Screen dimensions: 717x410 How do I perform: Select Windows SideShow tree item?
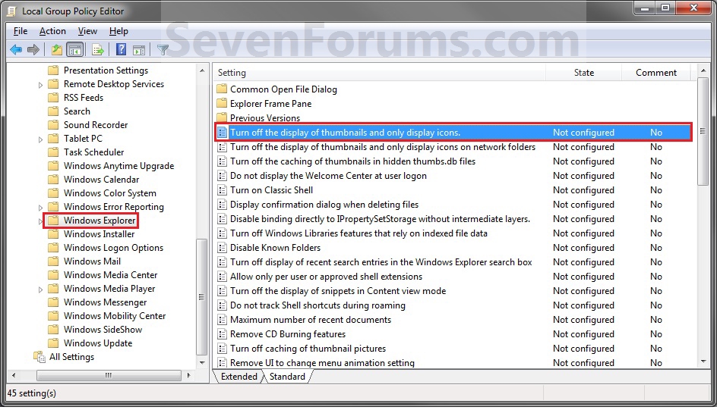click(x=103, y=330)
